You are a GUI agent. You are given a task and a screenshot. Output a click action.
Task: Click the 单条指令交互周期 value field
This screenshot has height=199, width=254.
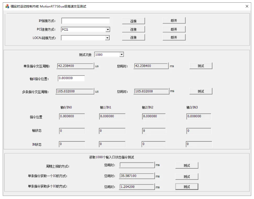pyautogui.click(x=75, y=66)
